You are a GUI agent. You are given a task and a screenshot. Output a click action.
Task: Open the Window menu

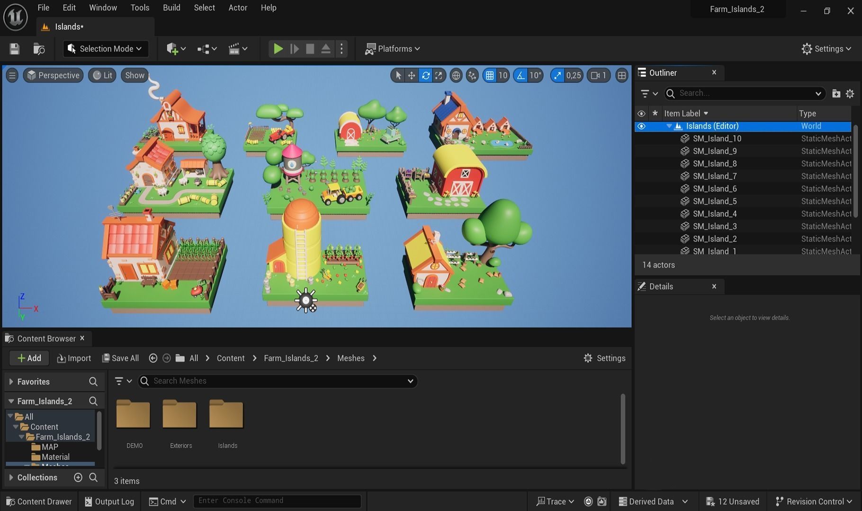pos(103,8)
